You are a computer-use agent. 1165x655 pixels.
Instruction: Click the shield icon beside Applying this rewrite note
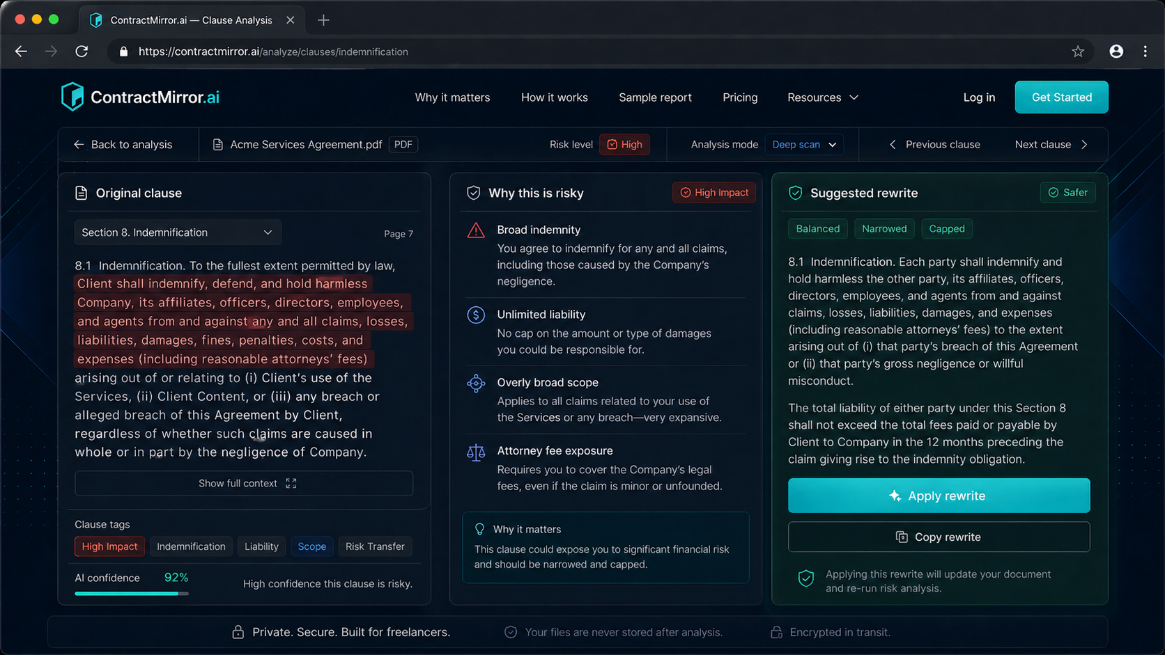pyautogui.click(x=806, y=578)
